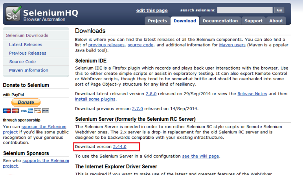The image size is (303, 175).
Task: Open Previous Releases in sidebar
Action: (x=28, y=53)
